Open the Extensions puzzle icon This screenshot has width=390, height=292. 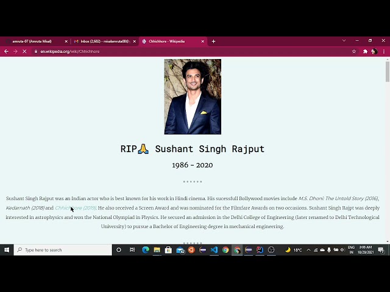point(365,51)
